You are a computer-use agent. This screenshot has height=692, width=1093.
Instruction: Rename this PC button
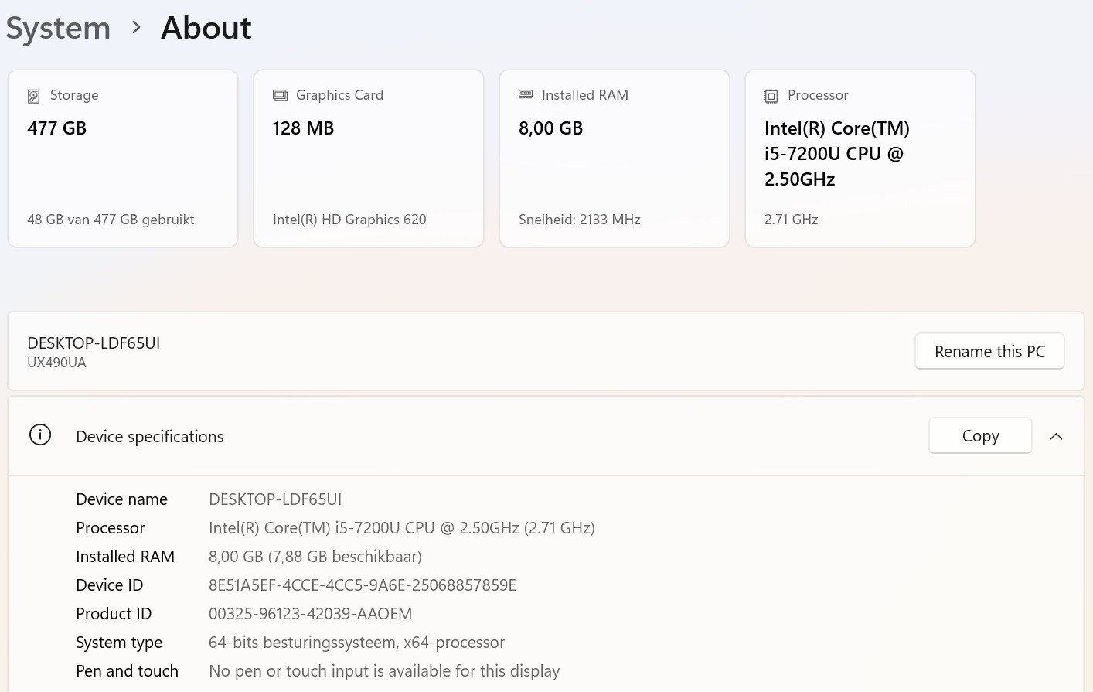coord(989,352)
